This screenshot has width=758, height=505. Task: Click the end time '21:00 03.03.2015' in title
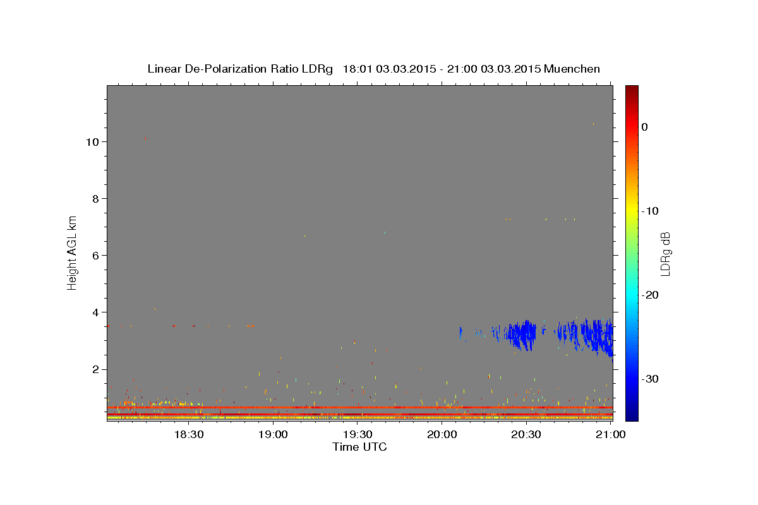(x=495, y=69)
